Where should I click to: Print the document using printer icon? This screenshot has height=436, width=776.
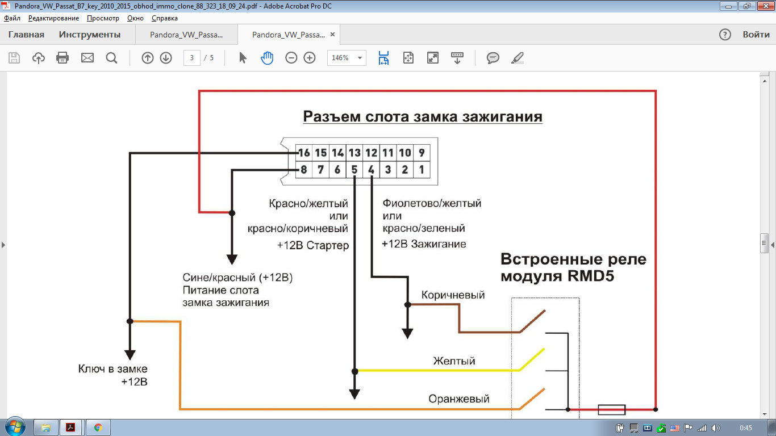[62, 58]
